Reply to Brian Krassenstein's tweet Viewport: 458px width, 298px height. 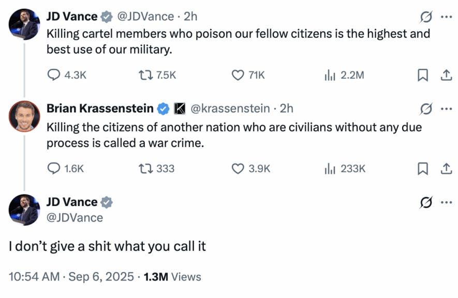(x=54, y=168)
